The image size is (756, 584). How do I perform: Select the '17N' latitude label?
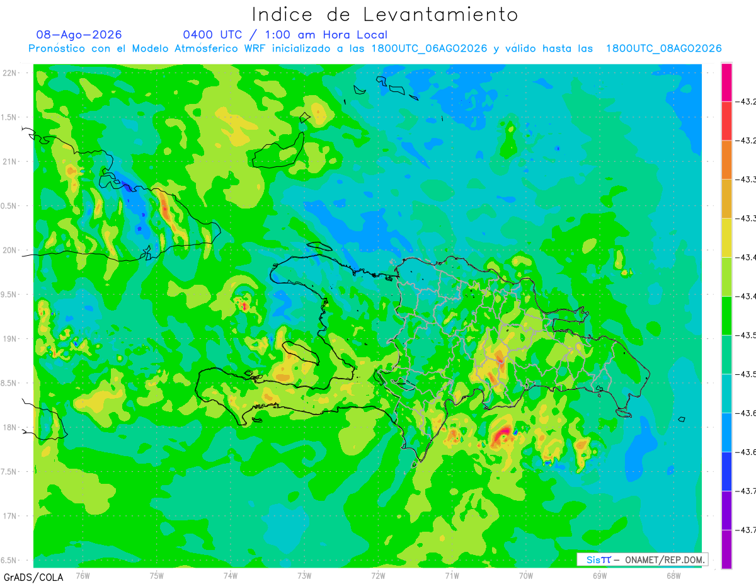(9, 516)
